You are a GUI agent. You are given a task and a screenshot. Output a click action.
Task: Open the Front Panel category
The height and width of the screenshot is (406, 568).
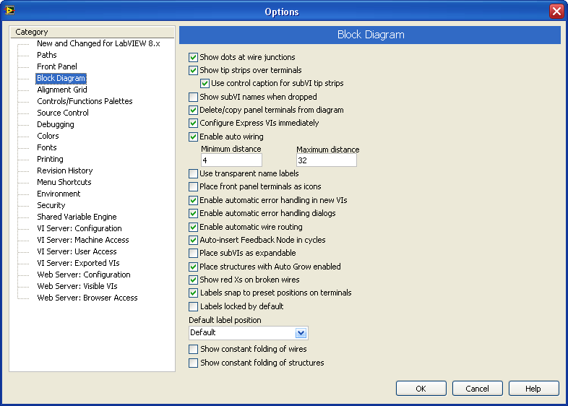click(x=57, y=66)
